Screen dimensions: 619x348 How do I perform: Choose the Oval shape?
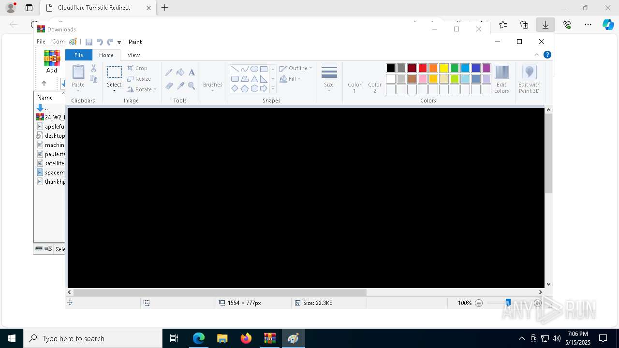[254, 69]
